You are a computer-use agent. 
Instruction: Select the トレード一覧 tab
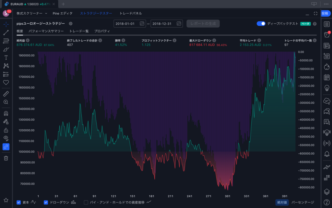coord(79,31)
